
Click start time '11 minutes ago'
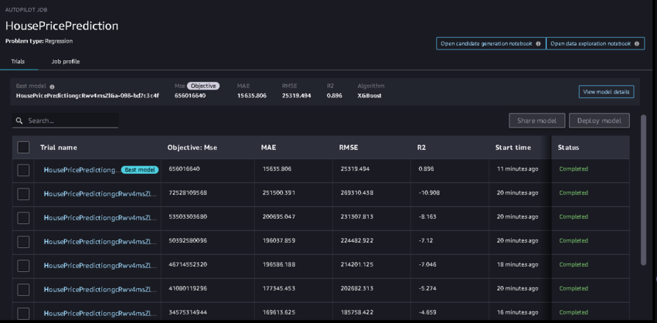[517, 168]
